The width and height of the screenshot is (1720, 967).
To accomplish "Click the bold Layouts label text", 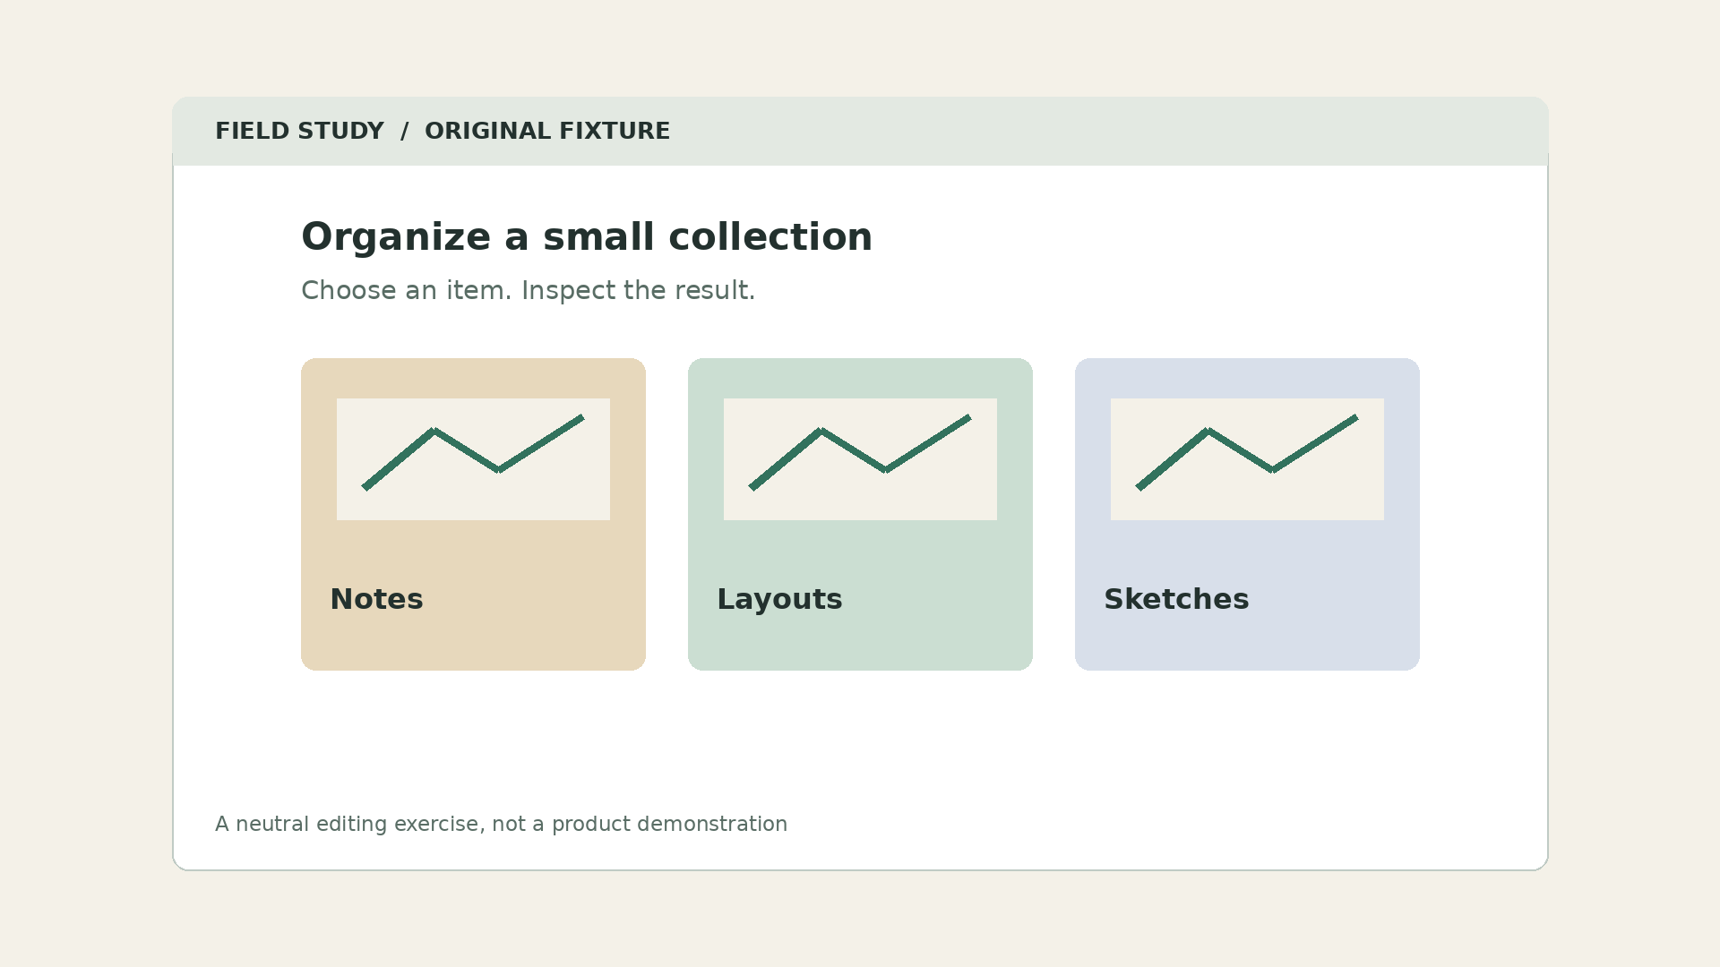I will tap(779, 599).
